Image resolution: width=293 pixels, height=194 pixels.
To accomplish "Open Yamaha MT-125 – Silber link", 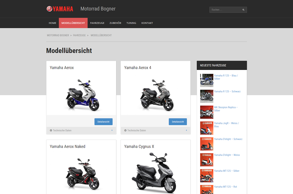I will (227, 171).
